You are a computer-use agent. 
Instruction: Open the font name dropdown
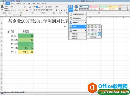tap(24, 7)
